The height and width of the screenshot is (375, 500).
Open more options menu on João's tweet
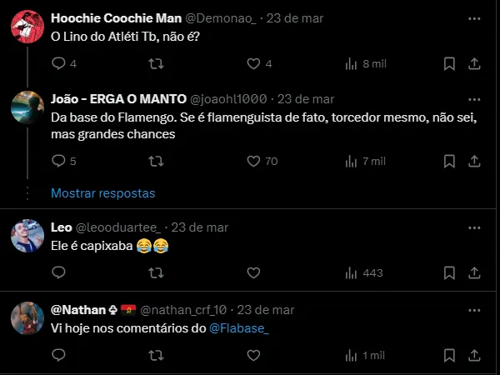pos(474,98)
